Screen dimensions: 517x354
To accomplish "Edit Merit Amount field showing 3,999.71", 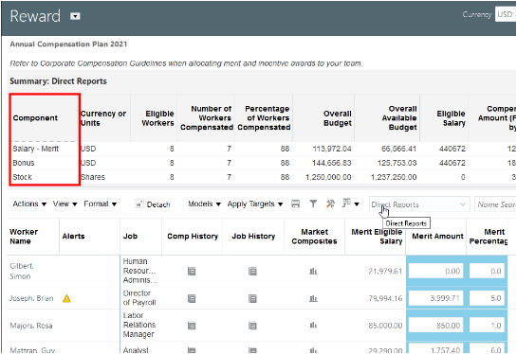I will pyautogui.click(x=435, y=298).
